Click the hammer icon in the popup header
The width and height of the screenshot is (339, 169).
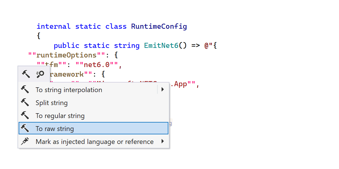click(x=26, y=74)
